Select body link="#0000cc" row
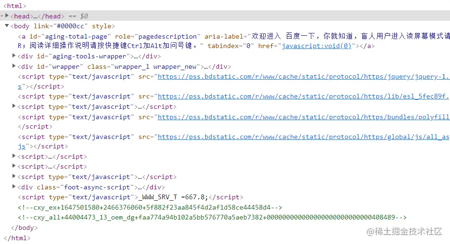The width and height of the screenshot is (450, 244). (63, 26)
